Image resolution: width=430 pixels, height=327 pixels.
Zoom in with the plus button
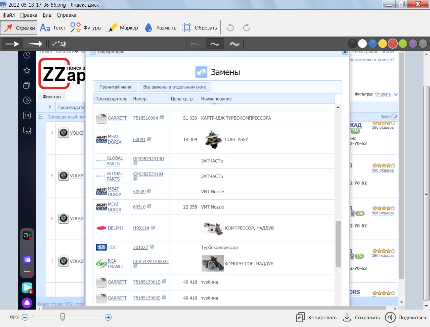[x=108, y=317]
